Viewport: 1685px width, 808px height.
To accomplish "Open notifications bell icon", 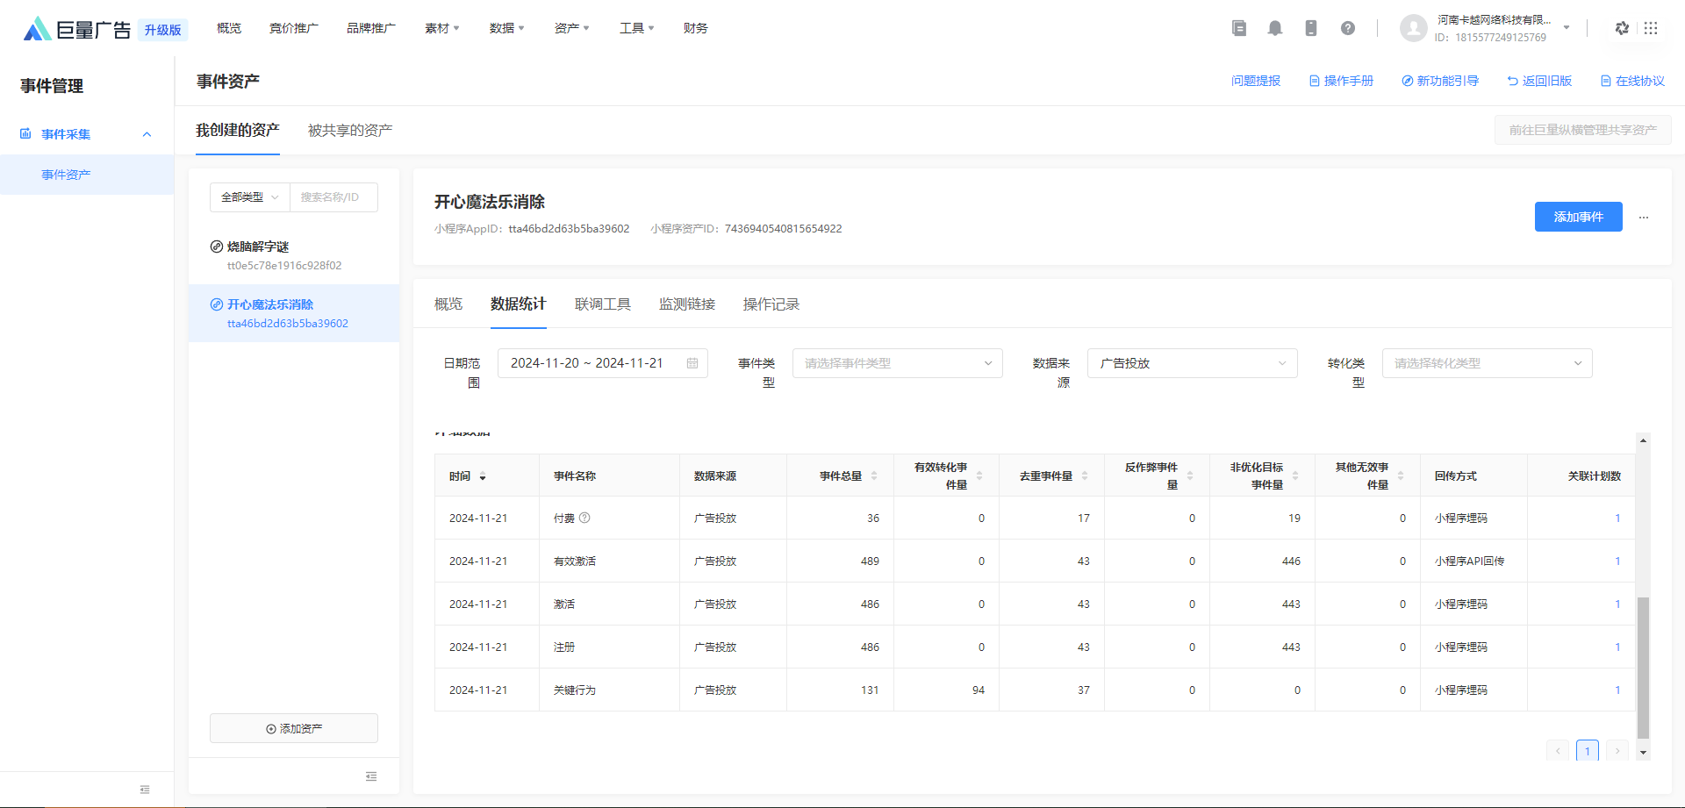I will tap(1275, 28).
